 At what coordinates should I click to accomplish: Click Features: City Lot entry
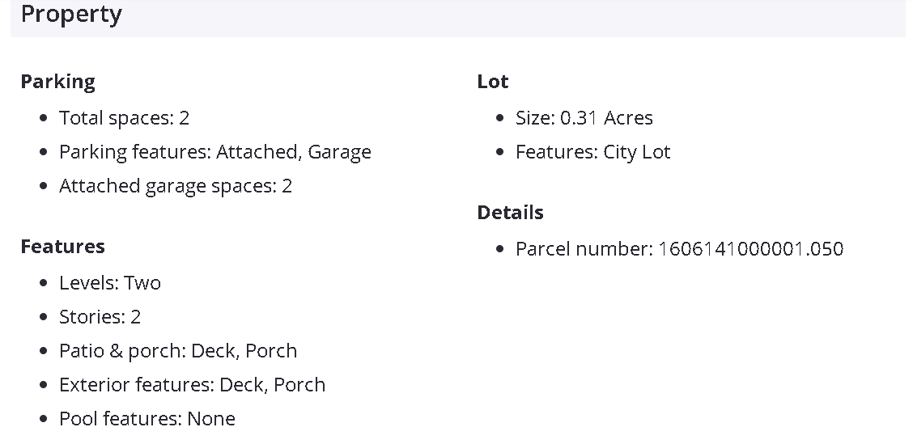(x=592, y=152)
